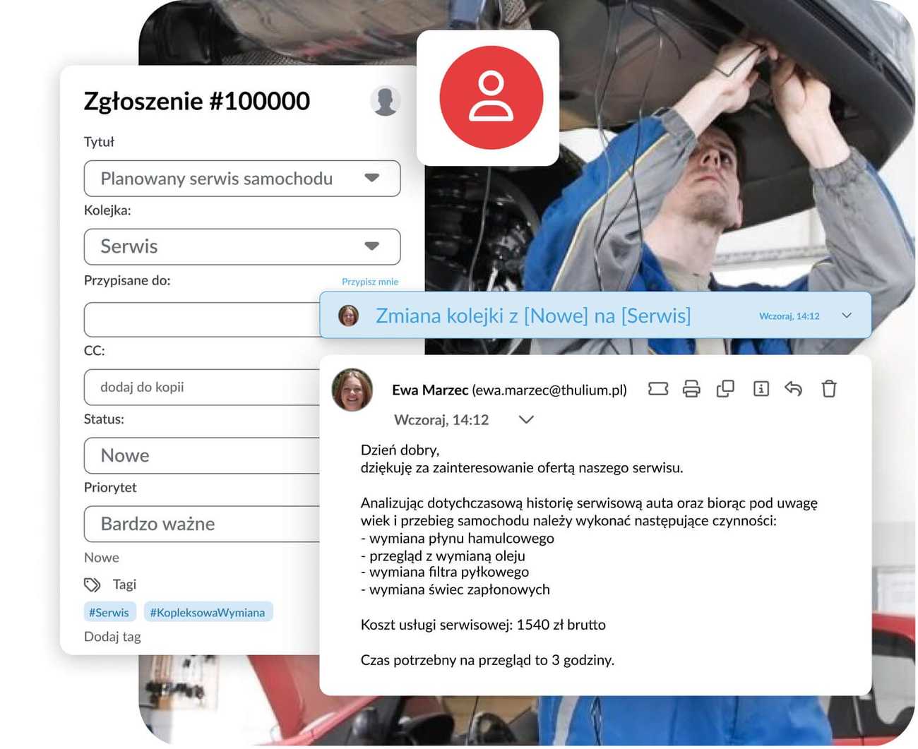Click the dodaj do kopii CC field
This screenshot has height=749, width=918.
201,388
